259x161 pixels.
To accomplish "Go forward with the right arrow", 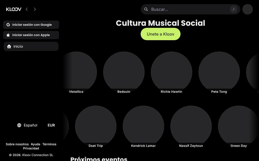I will (35, 9).
